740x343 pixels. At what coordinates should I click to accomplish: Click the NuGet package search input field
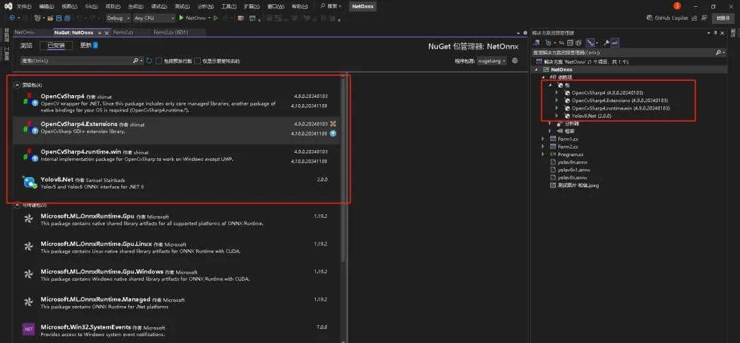76,61
